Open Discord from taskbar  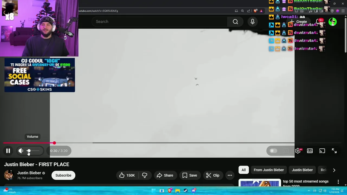point(194,191)
